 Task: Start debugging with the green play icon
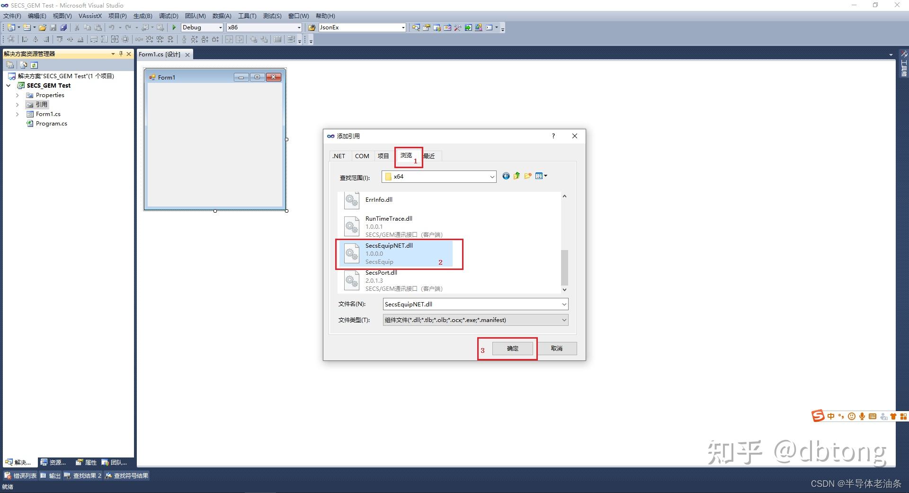(x=174, y=27)
